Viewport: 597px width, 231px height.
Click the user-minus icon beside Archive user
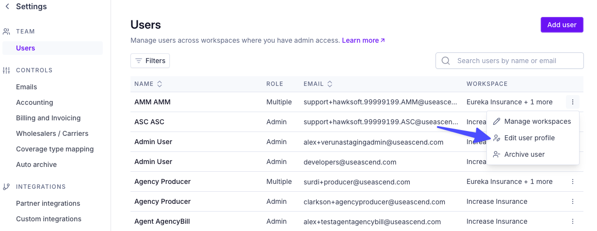[497, 154]
